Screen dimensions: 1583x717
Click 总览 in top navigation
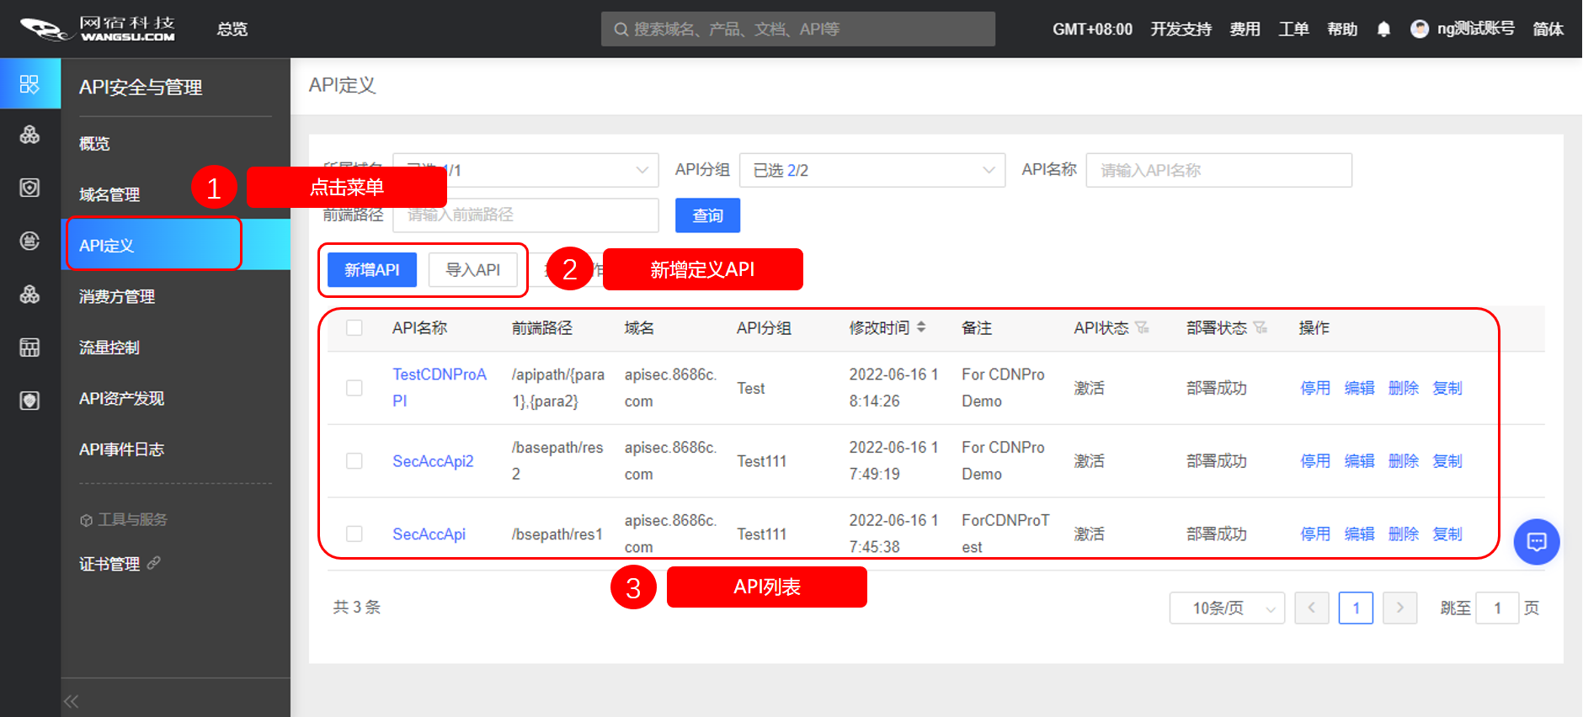[232, 29]
